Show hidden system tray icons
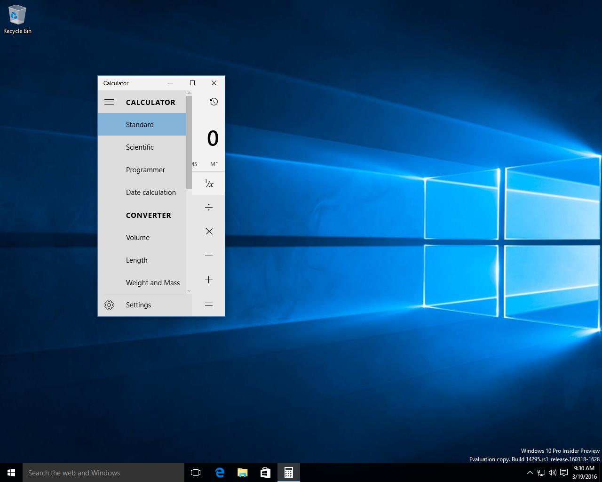 pos(530,473)
